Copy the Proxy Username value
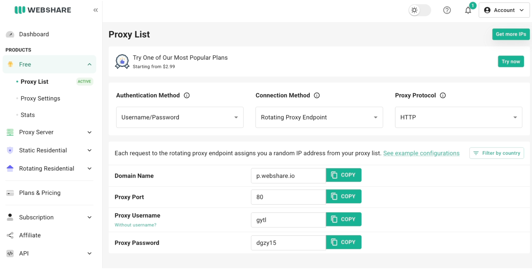 344,219
